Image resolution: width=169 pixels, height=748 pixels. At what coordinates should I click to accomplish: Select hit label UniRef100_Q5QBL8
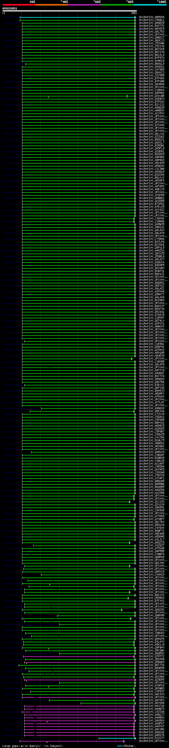(x=151, y=256)
